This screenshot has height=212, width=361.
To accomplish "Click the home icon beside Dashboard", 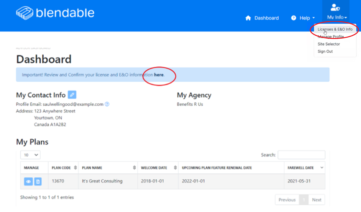I will pyautogui.click(x=248, y=18).
